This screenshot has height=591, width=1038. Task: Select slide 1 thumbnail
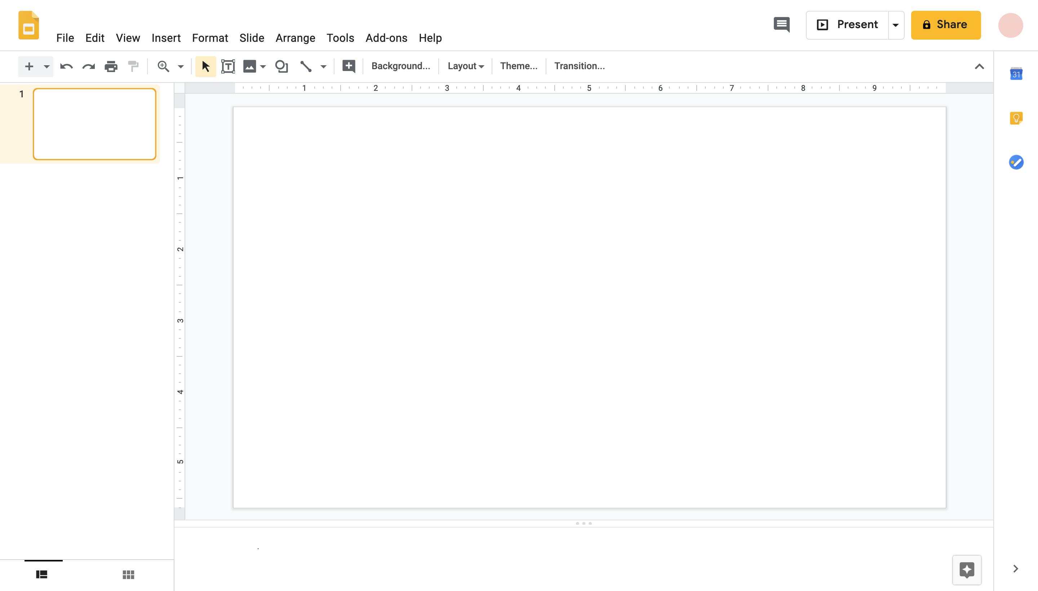tap(94, 124)
